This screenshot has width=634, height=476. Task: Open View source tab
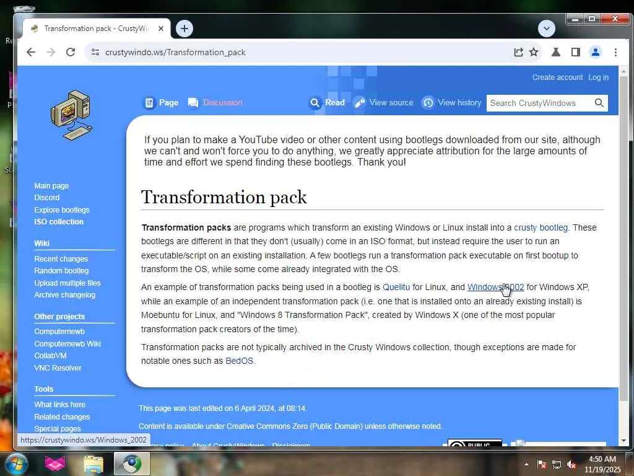point(384,103)
